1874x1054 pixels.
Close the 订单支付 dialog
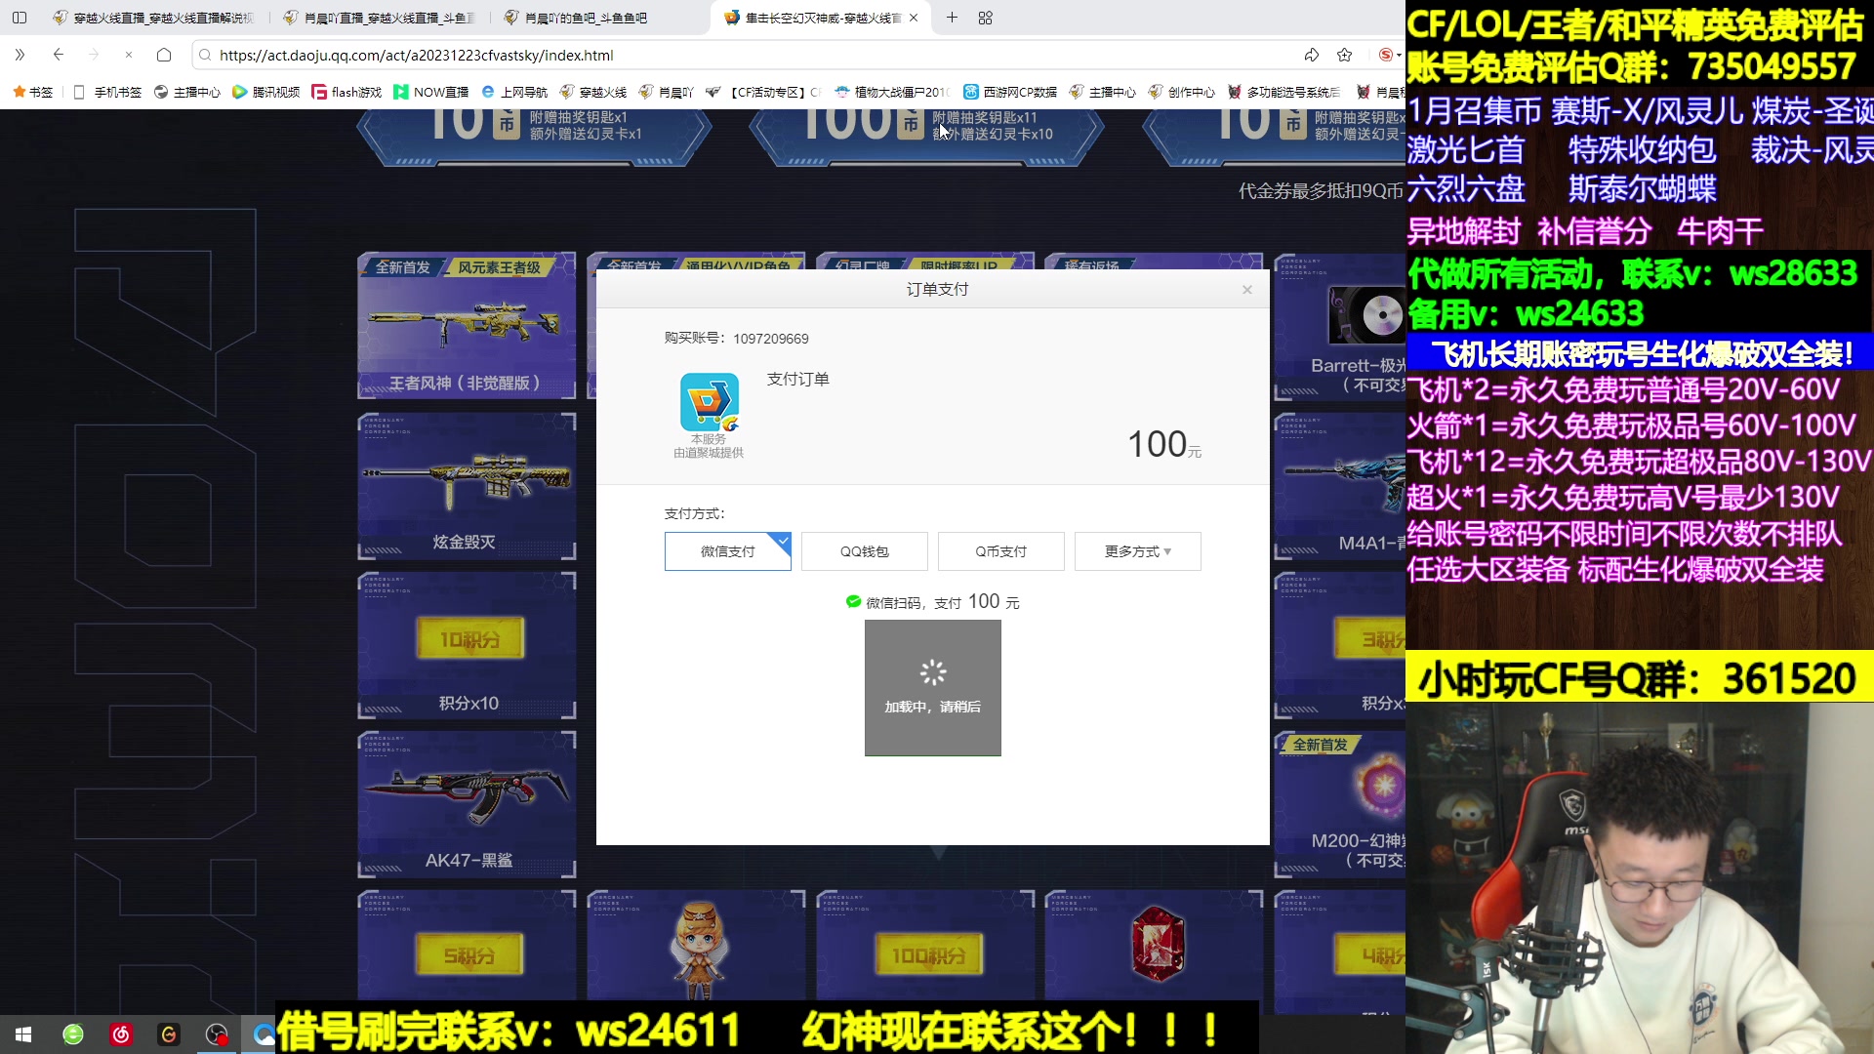(x=1246, y=289)
